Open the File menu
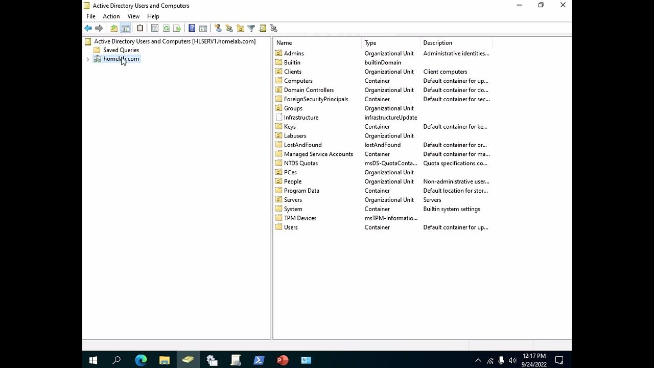Viewport: 654px width, 368px height. (91, 16)
